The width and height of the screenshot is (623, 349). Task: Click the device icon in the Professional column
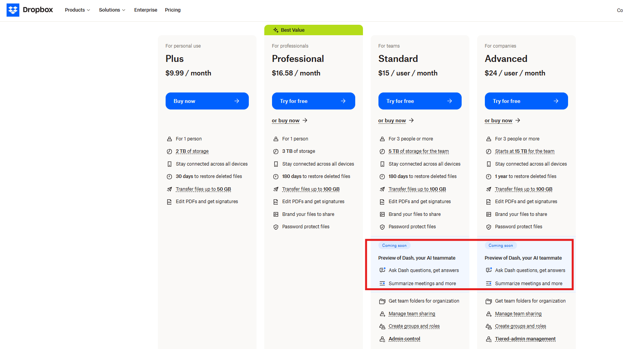[x=276, y=164]
